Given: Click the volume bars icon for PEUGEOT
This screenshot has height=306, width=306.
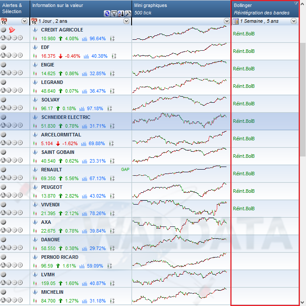Looking at the screenshot, I should coord(84,196).
